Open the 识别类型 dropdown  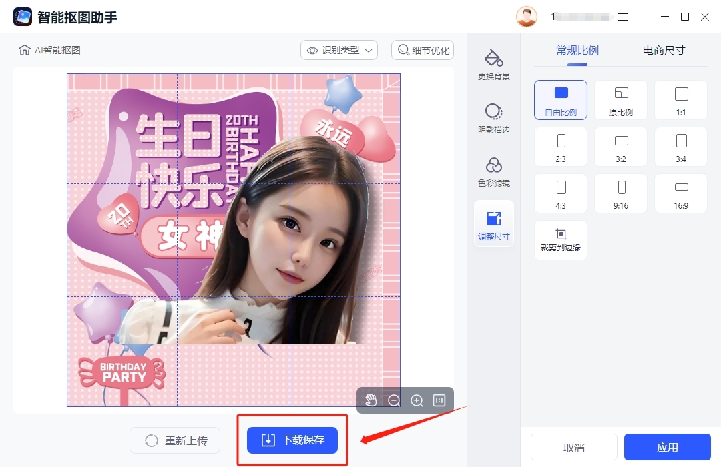point(339,50)
